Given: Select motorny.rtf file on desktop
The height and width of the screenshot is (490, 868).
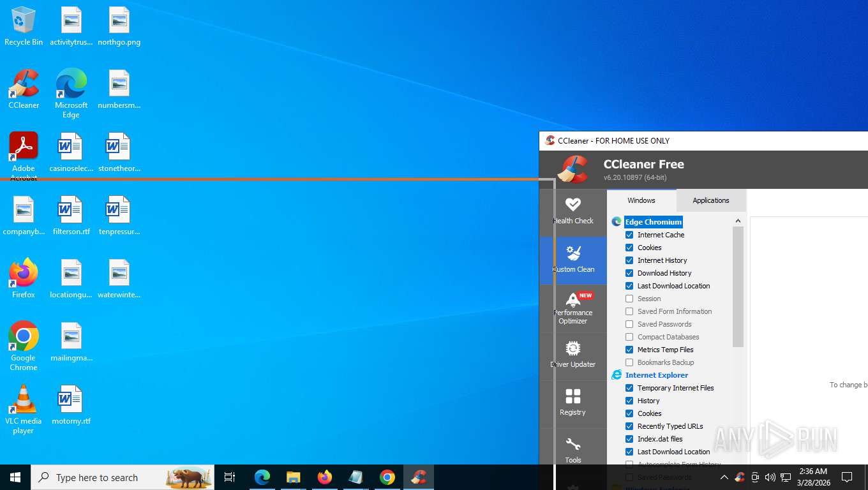Looking at the screenshot, I should coord(71,406).
